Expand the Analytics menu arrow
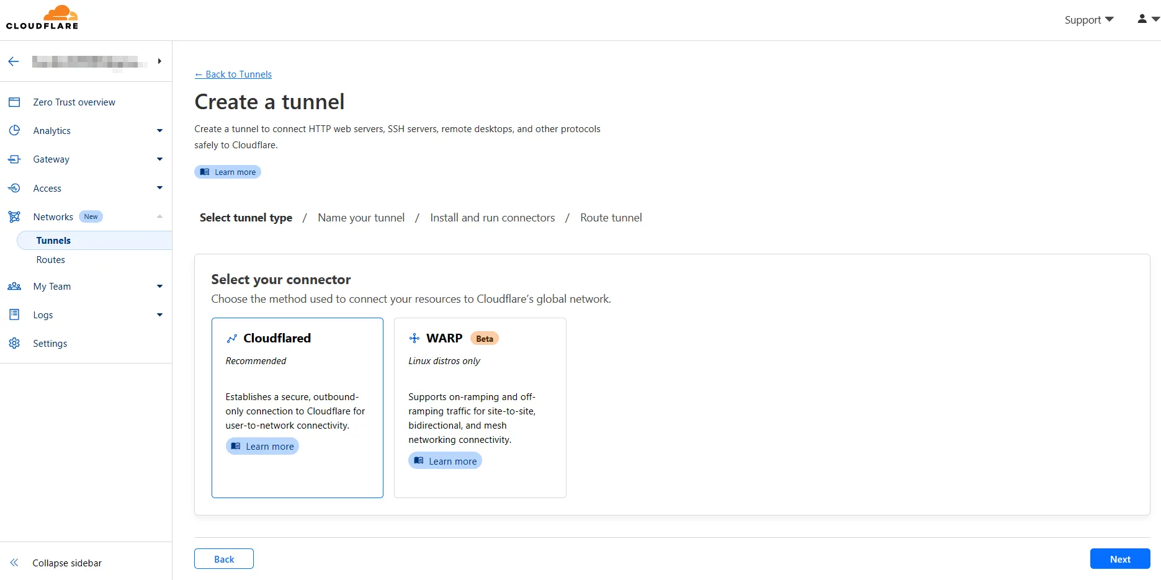Screen dimensions: 1161x580 click(x=159, y=131)
